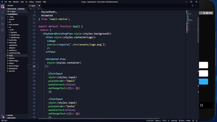217x122 pixels.
Task: Open the Extensions view
Action: [x=2, y=30]
